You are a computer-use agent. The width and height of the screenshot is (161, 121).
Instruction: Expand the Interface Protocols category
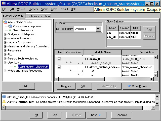coord(5,38)
